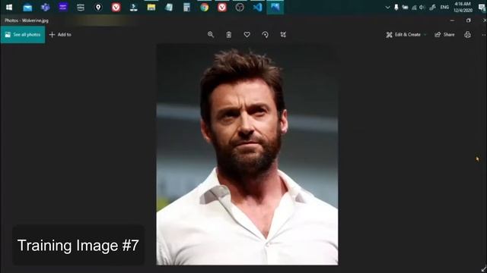Open File Explorer from taskbar
The height and width of the screenshot is (273, 487).
(x=151, y=7)
